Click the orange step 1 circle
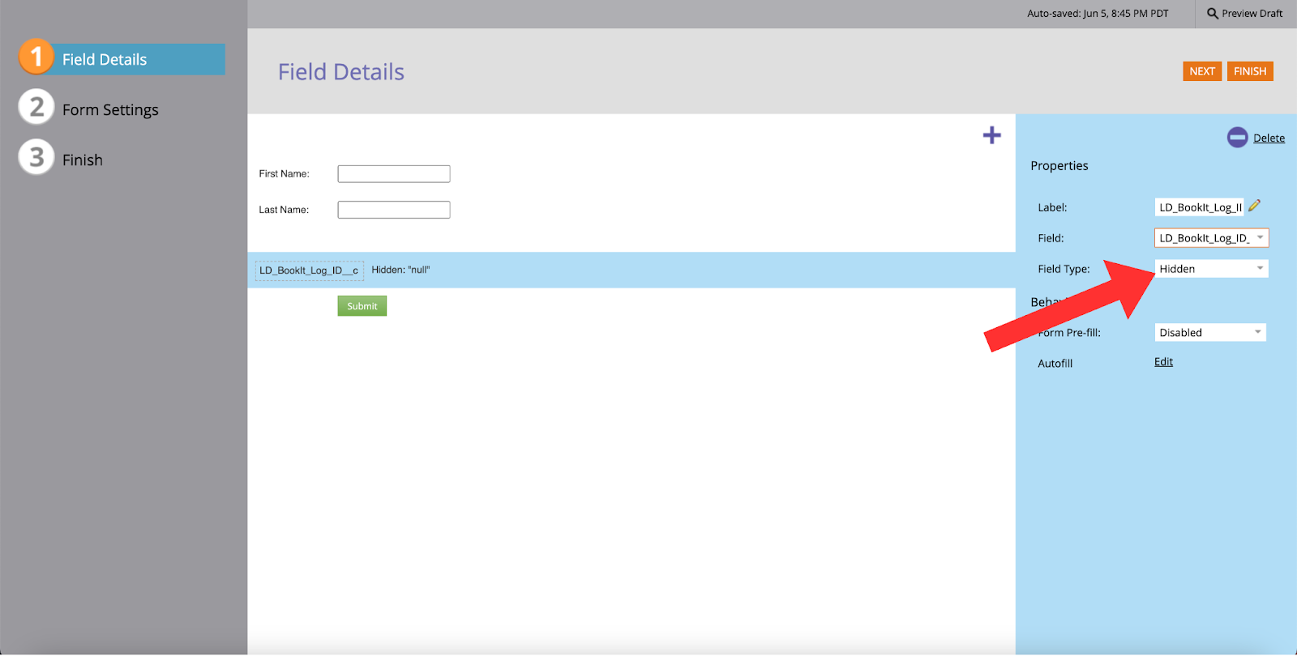 point(36,58)
